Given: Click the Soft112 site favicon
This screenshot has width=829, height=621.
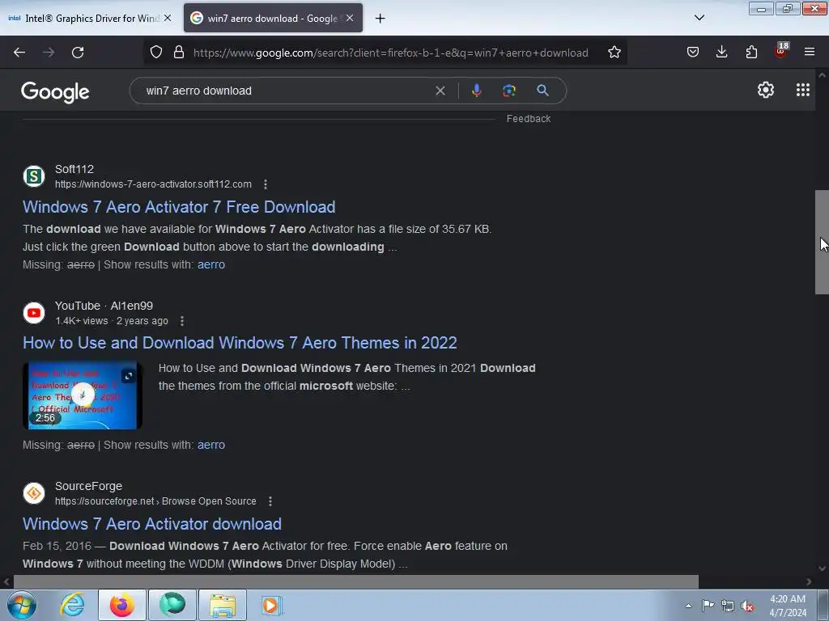Looking at the screenshot, I should [x=34, y=176].
